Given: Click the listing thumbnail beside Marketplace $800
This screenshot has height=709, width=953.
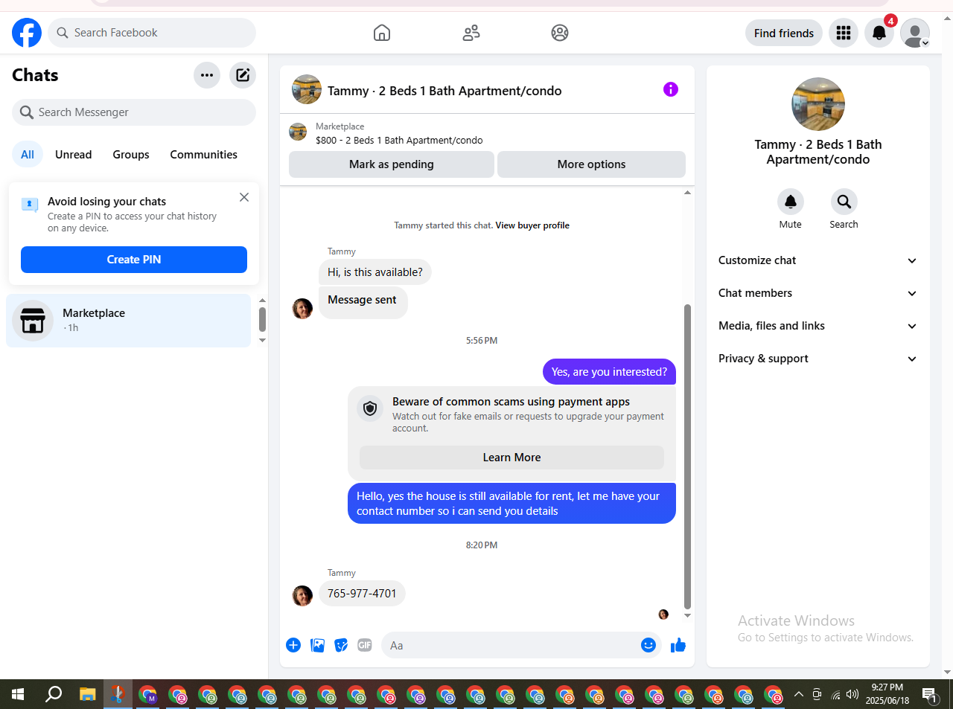Looking at the screenshot, I should 298,132.
